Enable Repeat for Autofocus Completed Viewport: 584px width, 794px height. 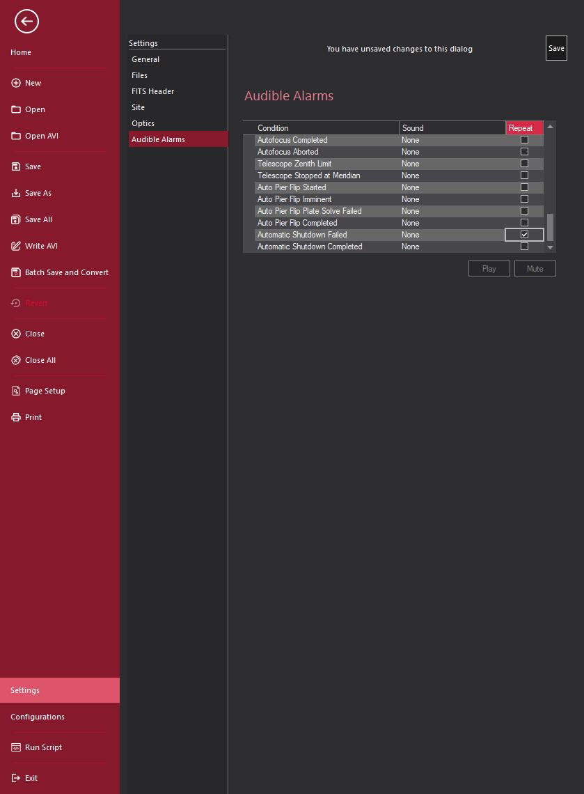tap(524, 140)
